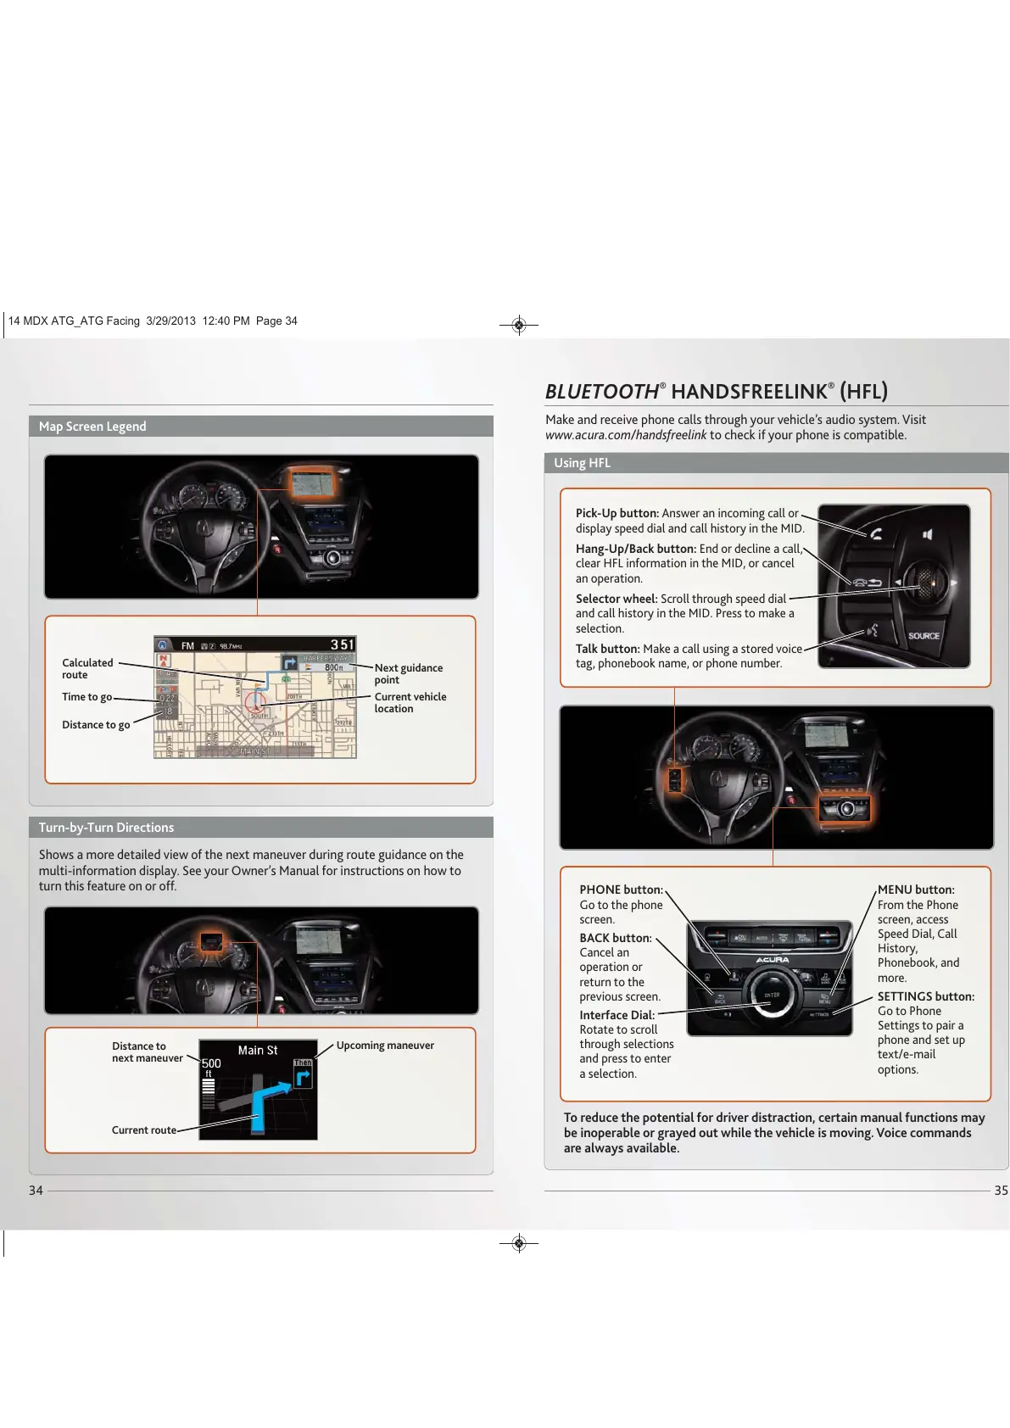Click the '14 MDX ATG_ATG Facing' print slug
The image size is (1010, 1428).
point(153,321)
